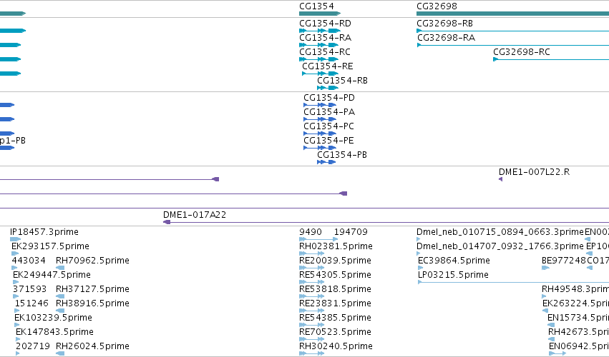The width and height of the screenshot is (609, 357).
Task: Select the CG32698 gene label
Action: point(437,6)
